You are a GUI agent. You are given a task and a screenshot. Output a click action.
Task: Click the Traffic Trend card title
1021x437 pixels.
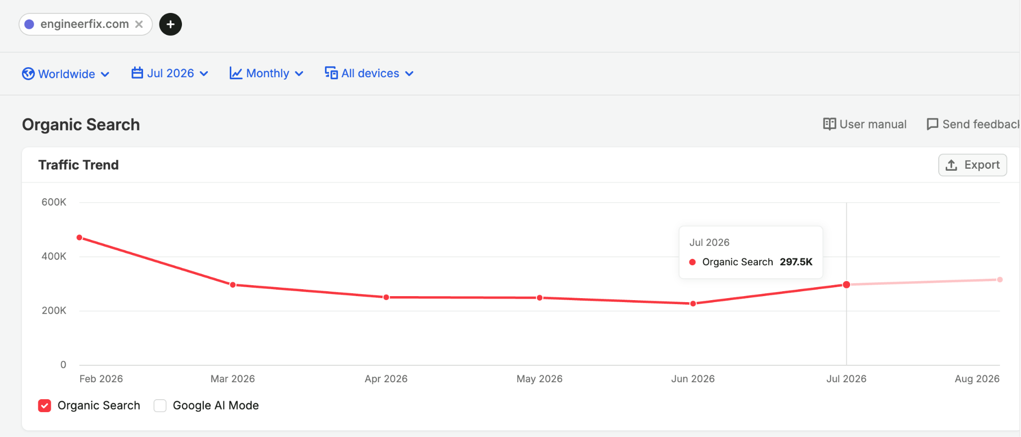79,165
